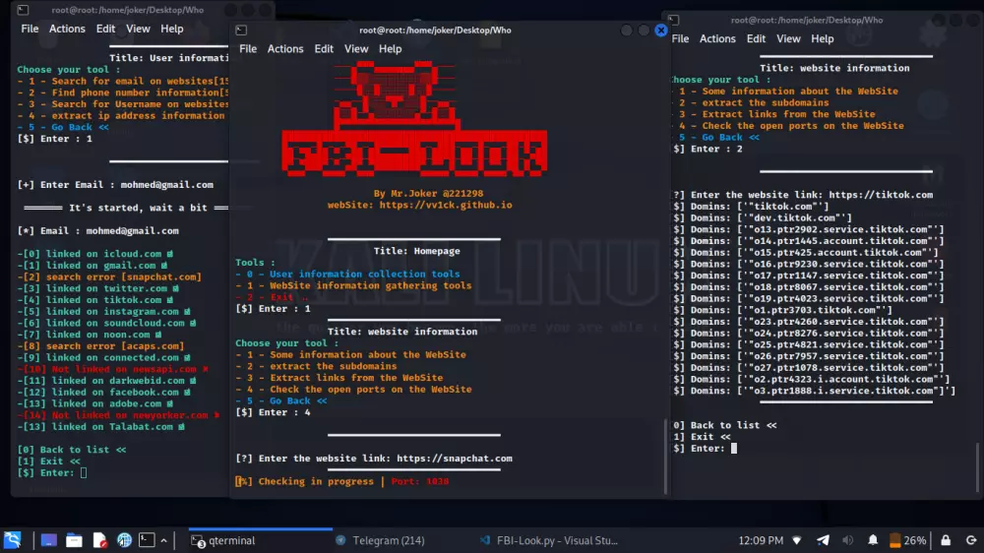Click the volume speaker tray icon
The image size is (984, 553).
(x=848, y=540)
